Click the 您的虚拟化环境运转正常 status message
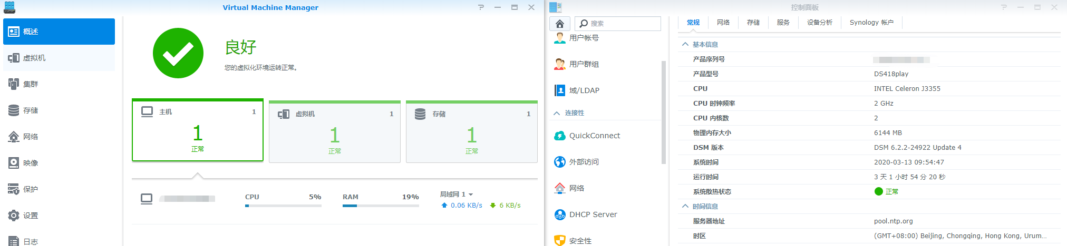The width and height of the screenshot is (1067, 246). coord(261,68)
